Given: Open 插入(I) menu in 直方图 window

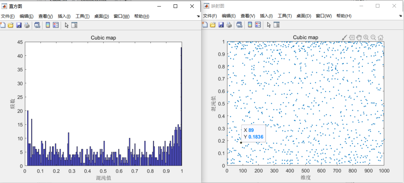Looking at the screenshot, I should 64,16.
